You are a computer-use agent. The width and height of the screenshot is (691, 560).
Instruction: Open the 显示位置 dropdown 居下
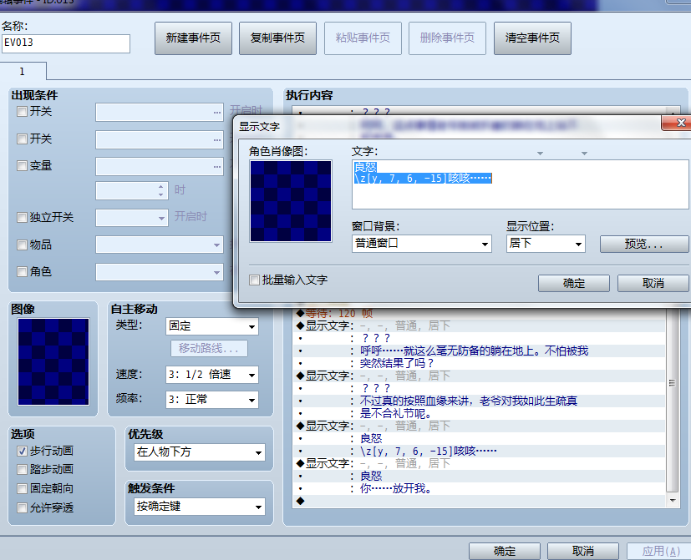tap(546, 244)
